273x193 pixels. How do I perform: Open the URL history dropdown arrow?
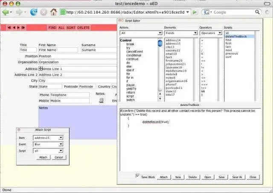(x=188, y=12)
